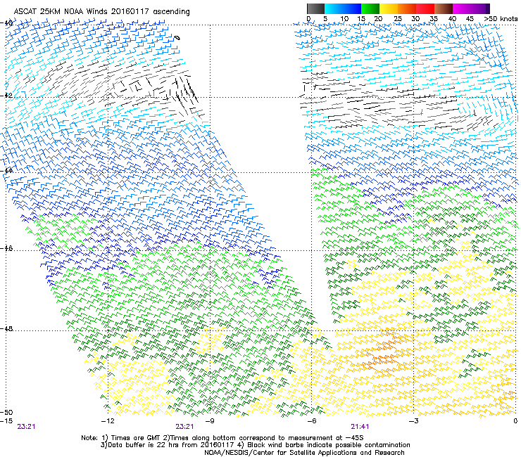This screenshot has width=521, height=457.
Task: Click the purple '23:21' time near -15
Action: (x=26, y=427)
